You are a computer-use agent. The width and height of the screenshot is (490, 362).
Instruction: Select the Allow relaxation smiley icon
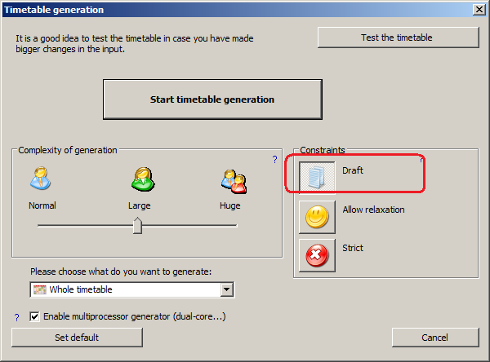coord(315,216)
